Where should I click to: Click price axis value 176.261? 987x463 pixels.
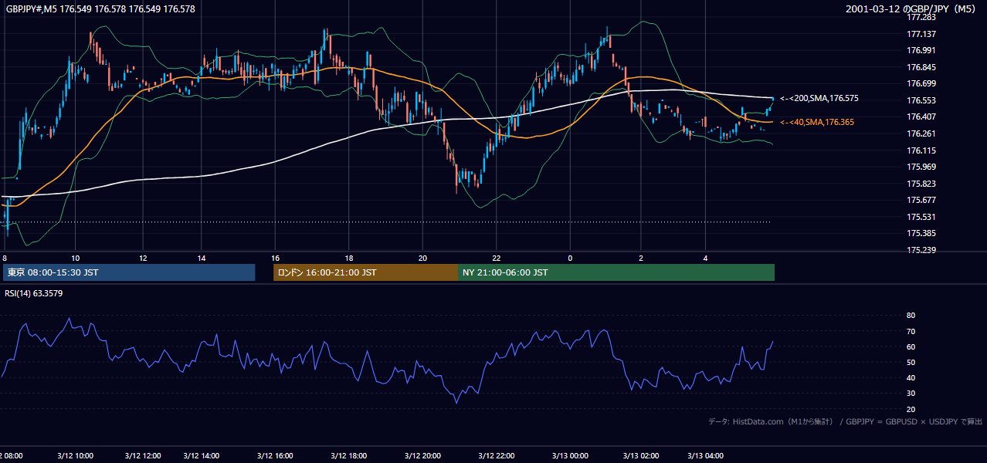pos(921,133)
